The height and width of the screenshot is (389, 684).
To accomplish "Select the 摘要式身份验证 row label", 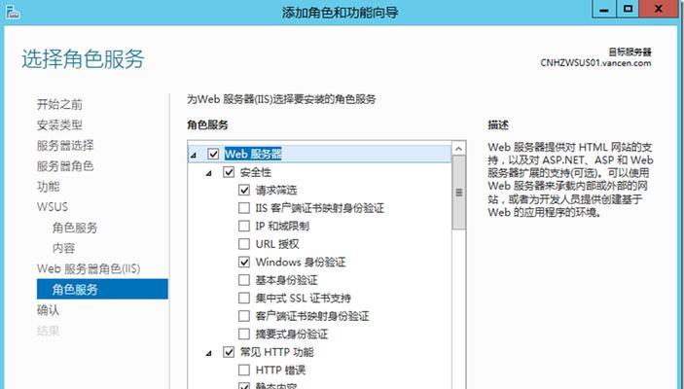I will [x=291, y=334].
